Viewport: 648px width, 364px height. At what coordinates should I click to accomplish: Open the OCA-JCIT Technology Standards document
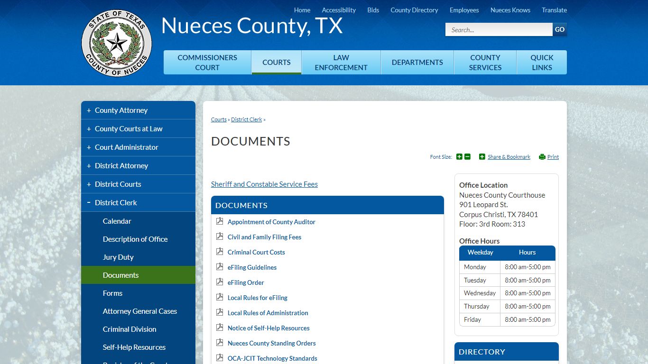click(x=272, y=358)
